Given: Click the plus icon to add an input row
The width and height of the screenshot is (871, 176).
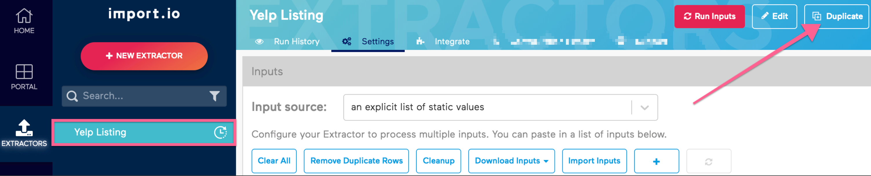Looking at the screenshot, I should click(656, 161).
